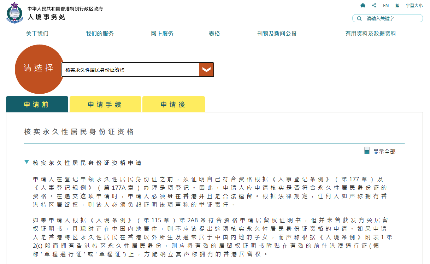Click the home icon in top bar
This screenshot has width=430, height=264.
[x=363, y=5]
